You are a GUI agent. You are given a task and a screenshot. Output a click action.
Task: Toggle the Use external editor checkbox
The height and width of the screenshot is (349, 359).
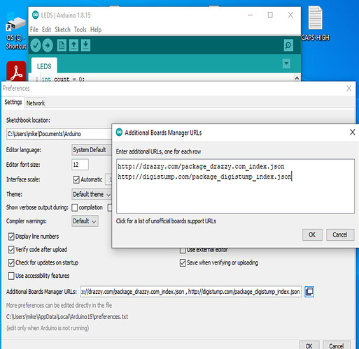click(x=183, y=250)
